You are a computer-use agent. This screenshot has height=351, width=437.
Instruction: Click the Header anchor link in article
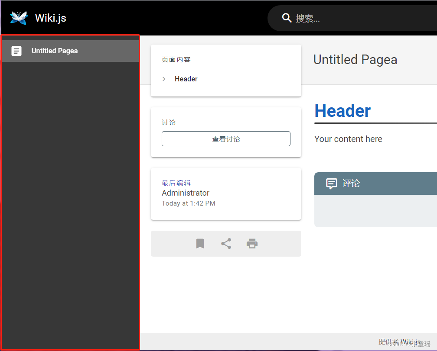[x=342, y=111]
